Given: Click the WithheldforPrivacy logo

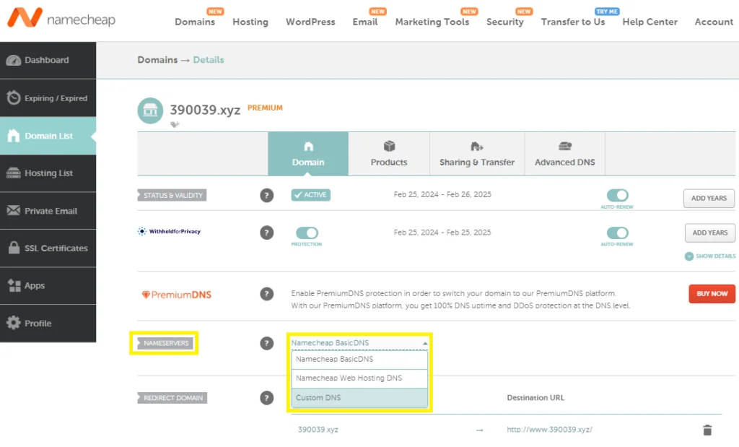Looking at the screenshot, I should point(169,231).
